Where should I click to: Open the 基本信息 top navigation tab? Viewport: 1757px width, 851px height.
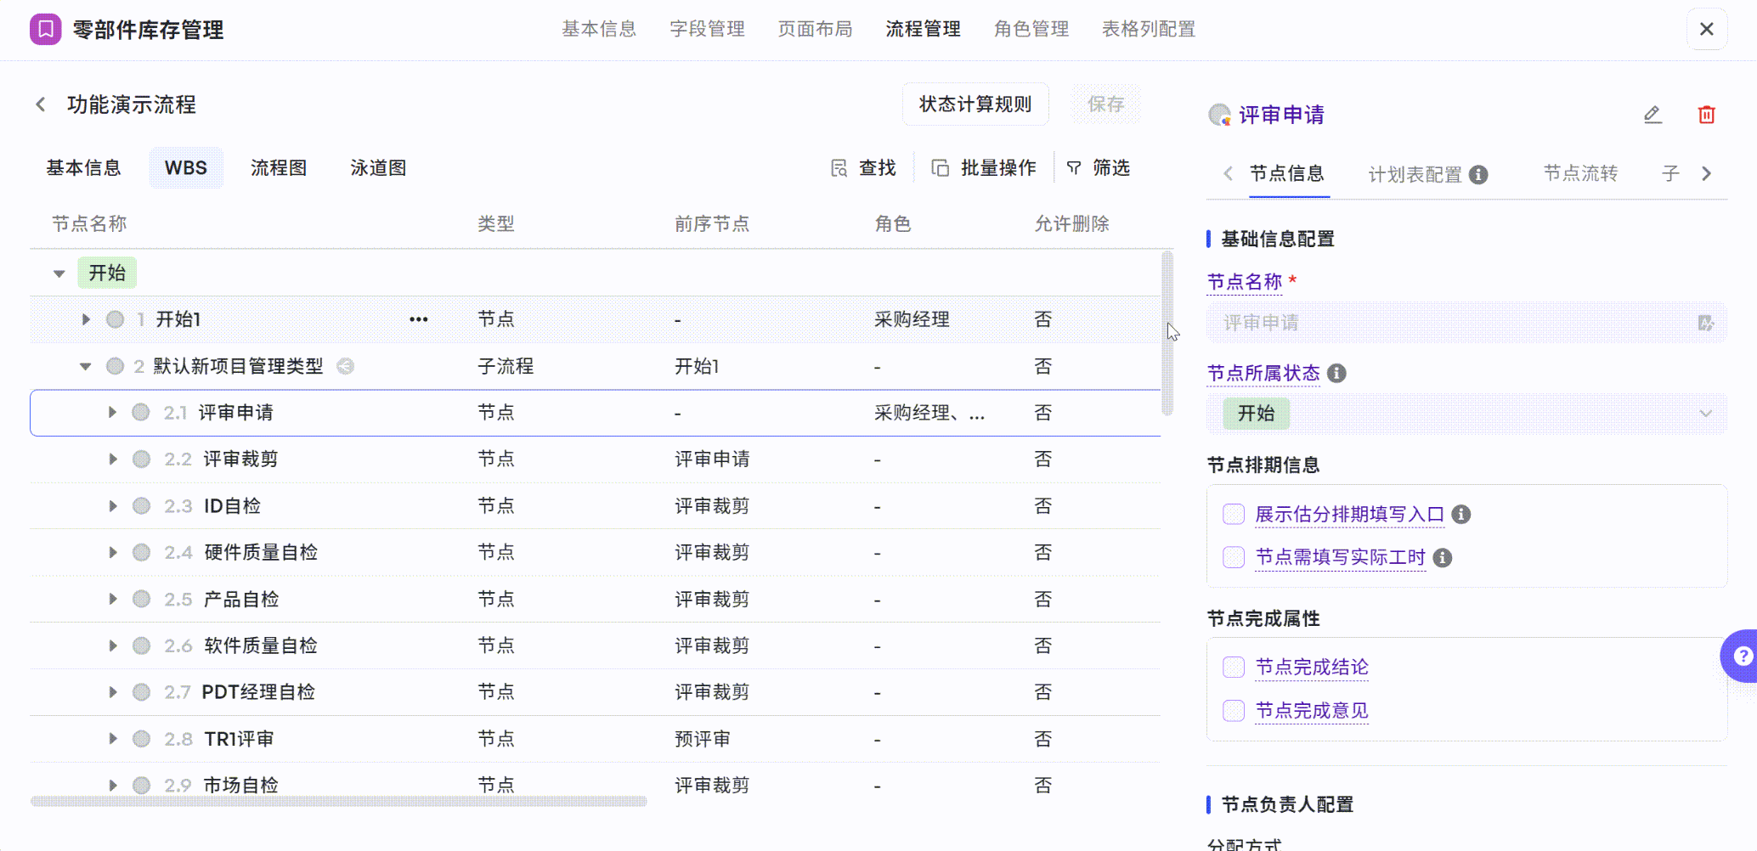(599, 29)
